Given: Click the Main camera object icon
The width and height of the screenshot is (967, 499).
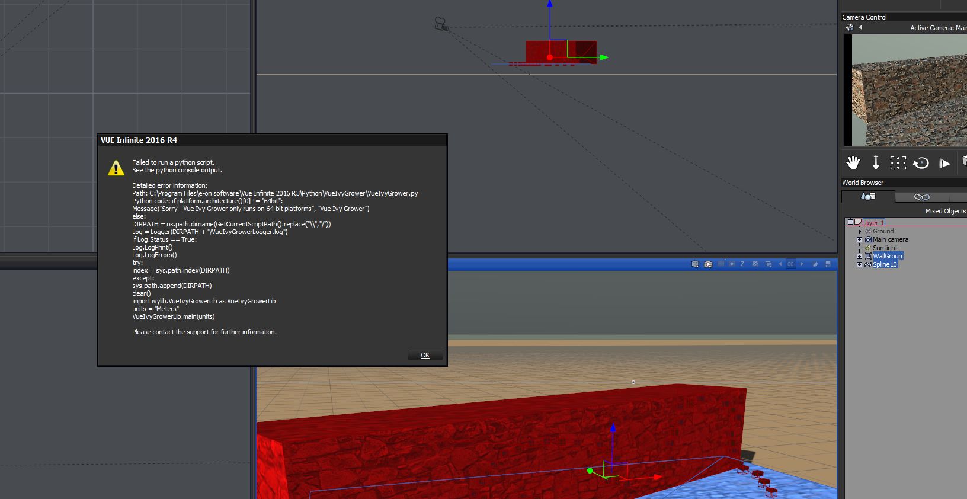Looking at the screenshot, I should [x=868, y=239].
